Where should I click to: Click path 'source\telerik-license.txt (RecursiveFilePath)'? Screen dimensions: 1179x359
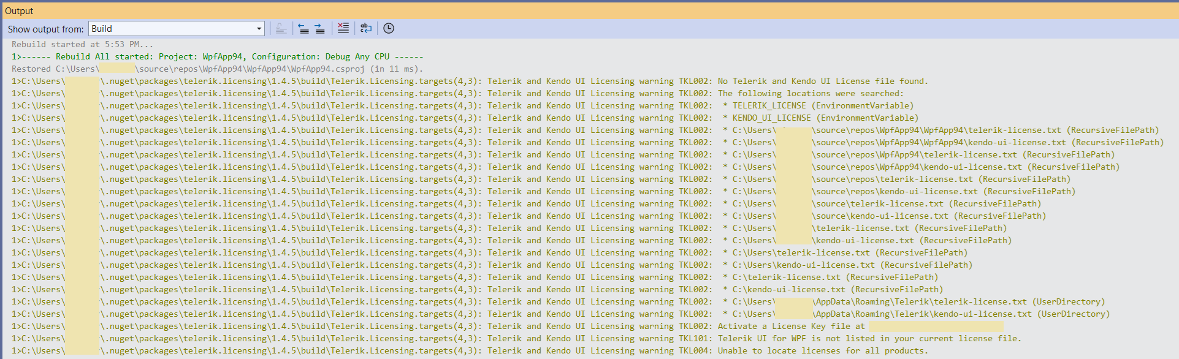928,203
